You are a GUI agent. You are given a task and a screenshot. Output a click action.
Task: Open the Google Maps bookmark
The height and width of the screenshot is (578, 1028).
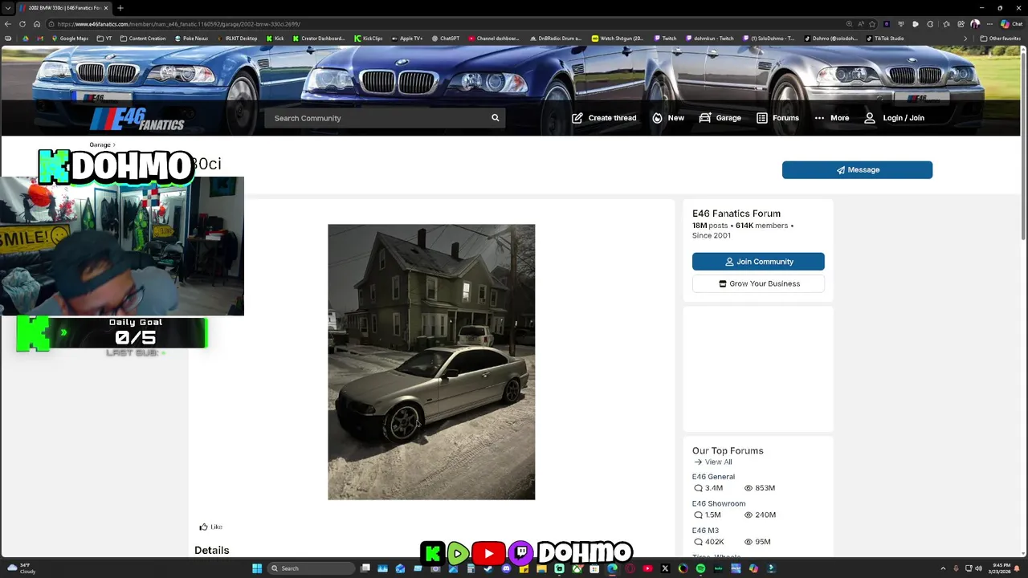click(x=71, y=38)
